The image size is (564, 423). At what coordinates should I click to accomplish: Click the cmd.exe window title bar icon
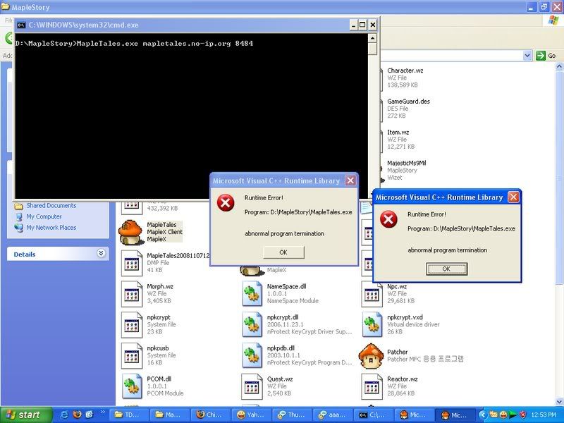[x=21, y=25]
